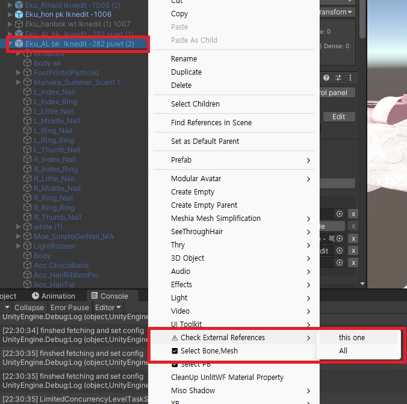
Task: Click the cube icon next to FootPrints(Particle)
Action: coord(27,72)
